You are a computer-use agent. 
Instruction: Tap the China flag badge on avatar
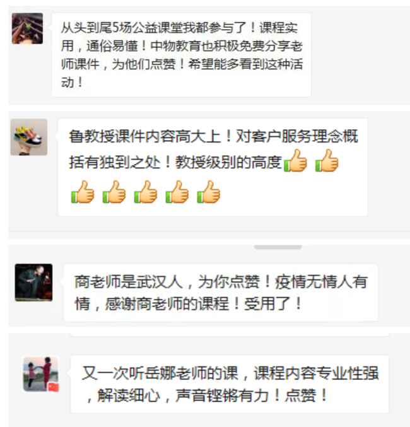coord(54,387)
